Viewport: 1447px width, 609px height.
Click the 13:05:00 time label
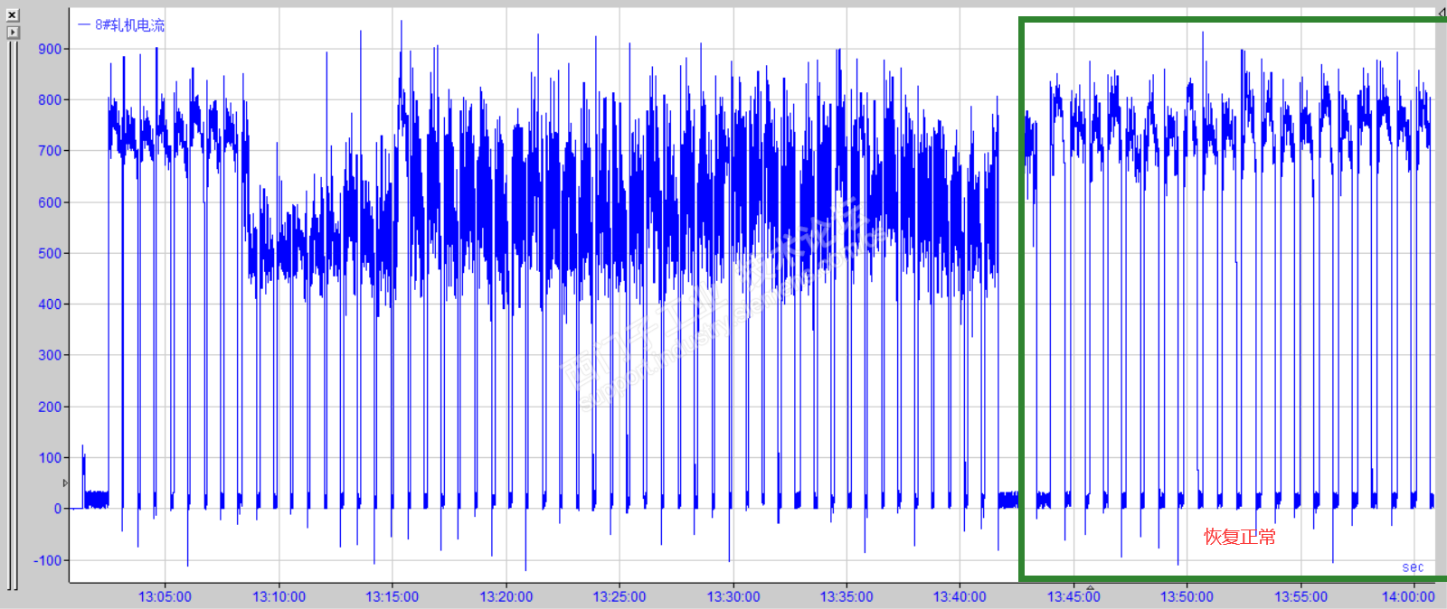[x=165, y=597]
